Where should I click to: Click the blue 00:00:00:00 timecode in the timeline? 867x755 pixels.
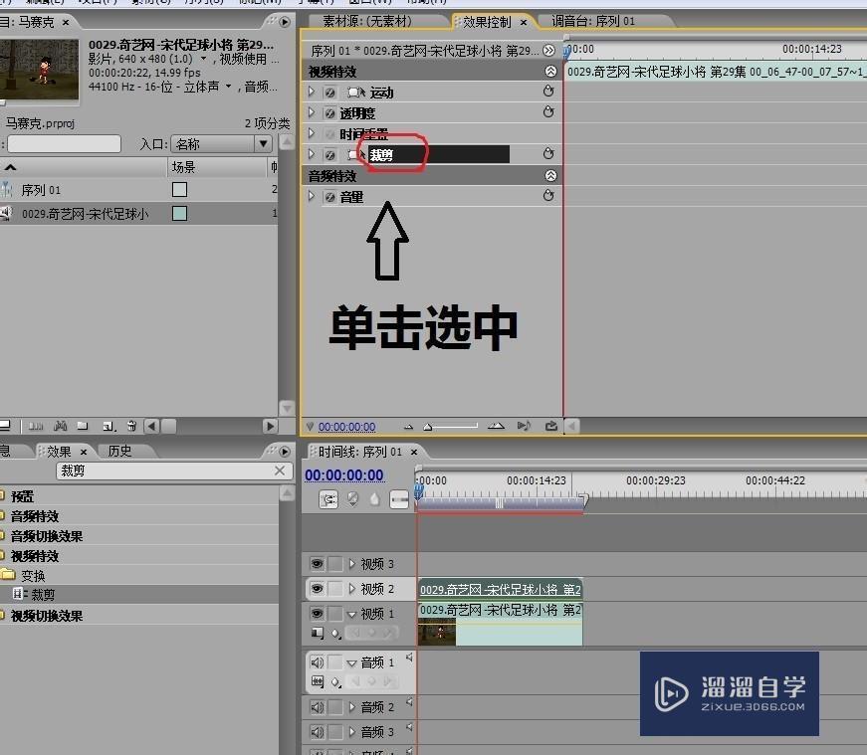[x=343, y=474]
